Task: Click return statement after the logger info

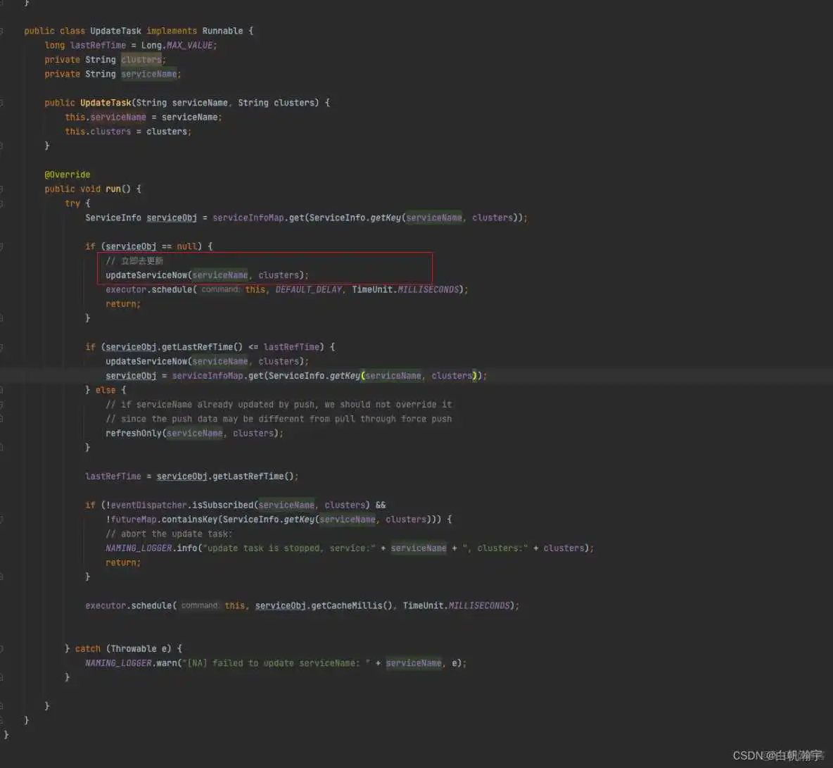Action: [122, 562]
